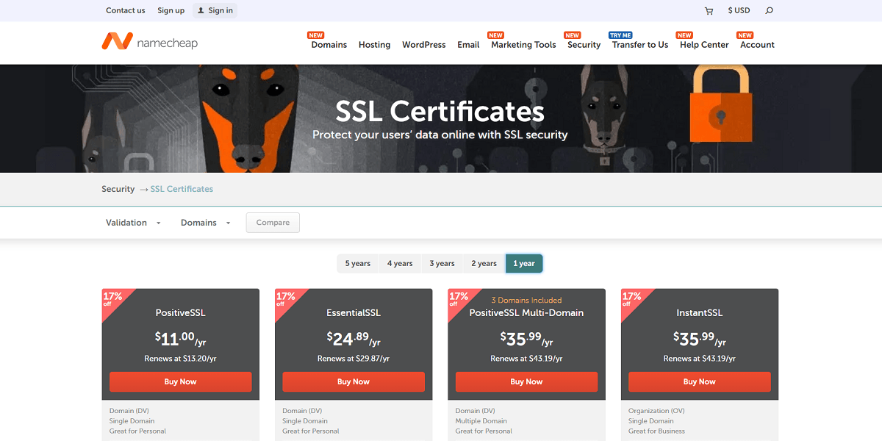Screen dimensions: 882x441
Task: Click the 17% off badge on InstantSSL
Action: (631, 299)
